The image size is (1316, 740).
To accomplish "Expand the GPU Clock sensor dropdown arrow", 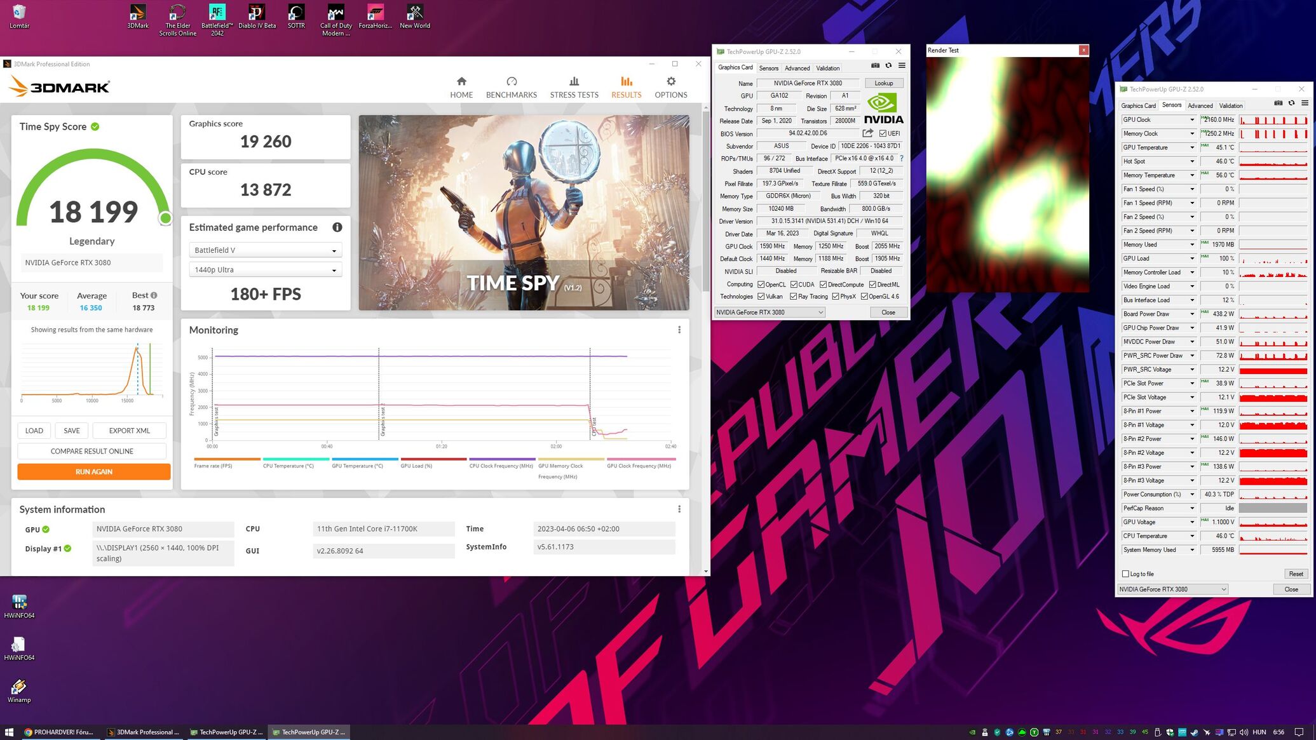I will 1192,119.
